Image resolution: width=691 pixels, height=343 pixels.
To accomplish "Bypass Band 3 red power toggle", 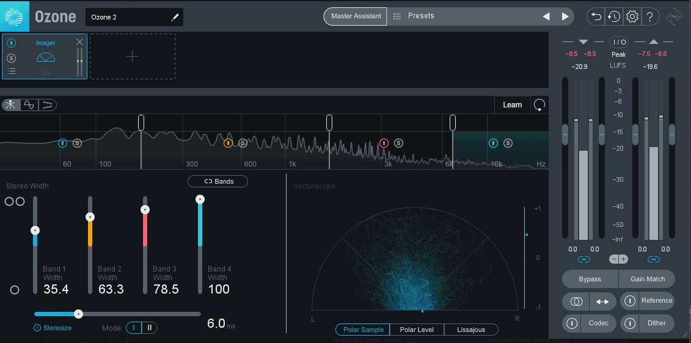I will pos(384,143).
